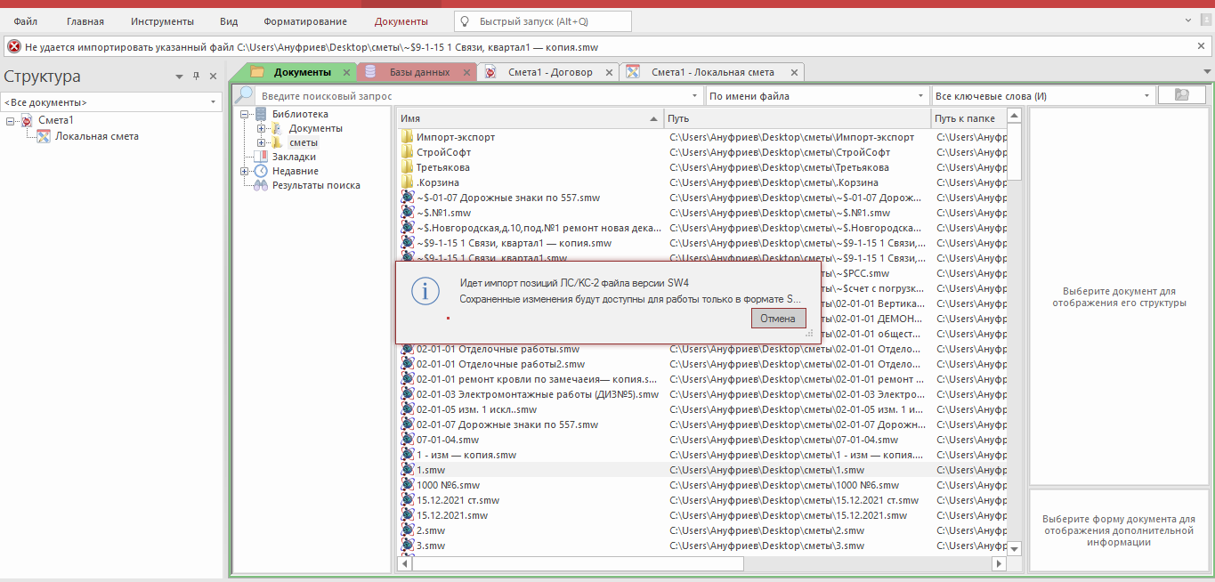Viewport: 1215px width, 582px height.
Task: Collapse the Библиотека tree node
Action: coord(244,114)
